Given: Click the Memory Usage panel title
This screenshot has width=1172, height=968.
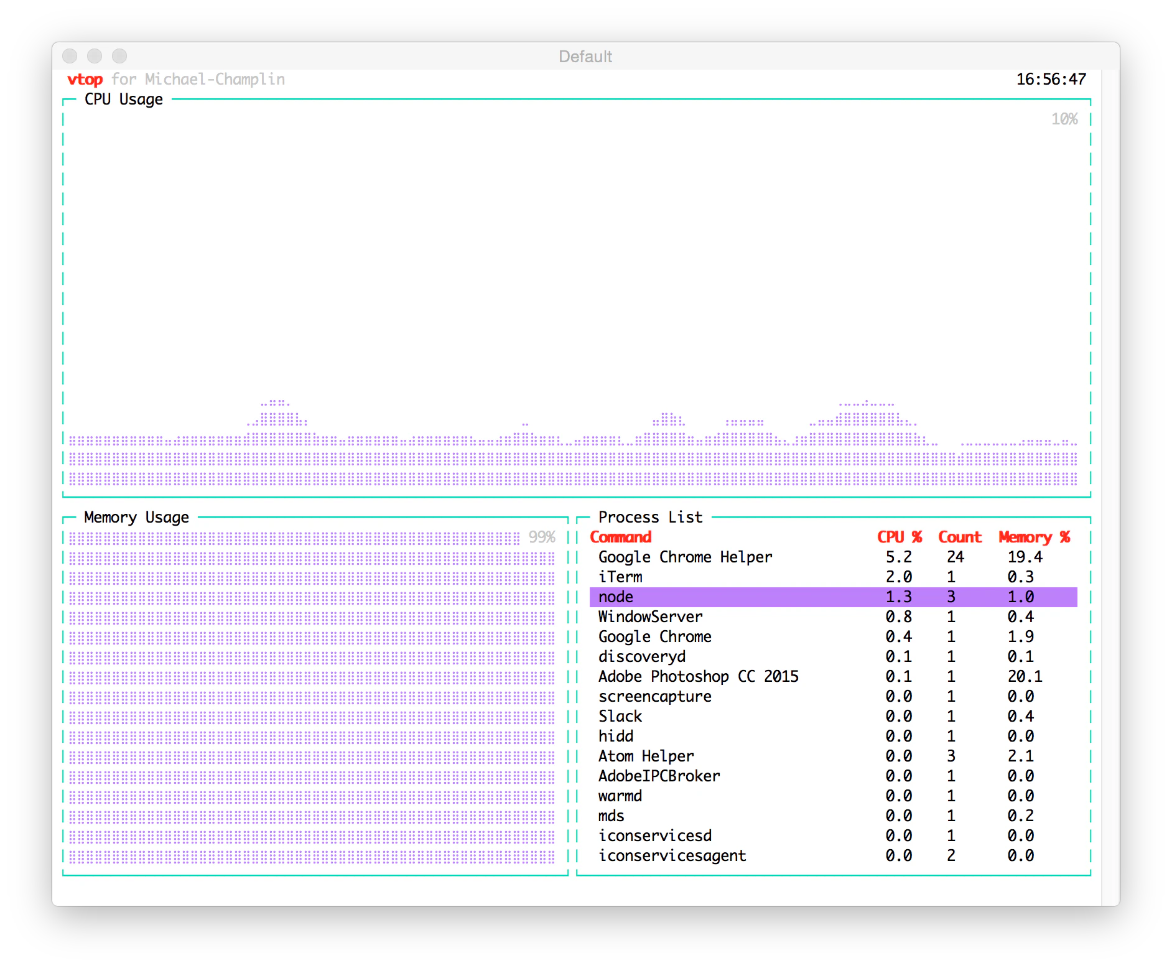Looking at the screenshot, I should pos(136,517).
